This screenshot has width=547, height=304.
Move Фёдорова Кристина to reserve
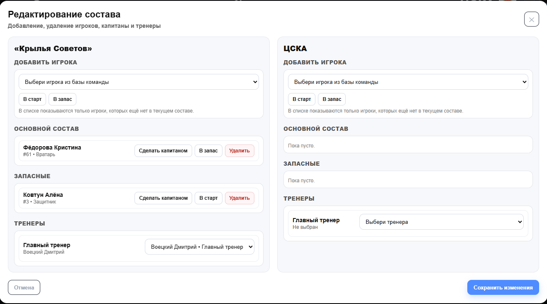tap(208, 151)
